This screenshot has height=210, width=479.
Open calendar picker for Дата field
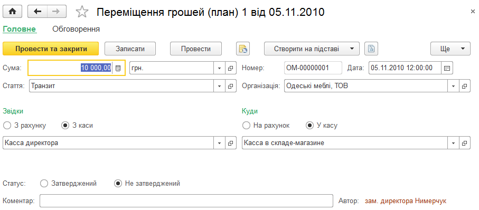click(447, 68)
